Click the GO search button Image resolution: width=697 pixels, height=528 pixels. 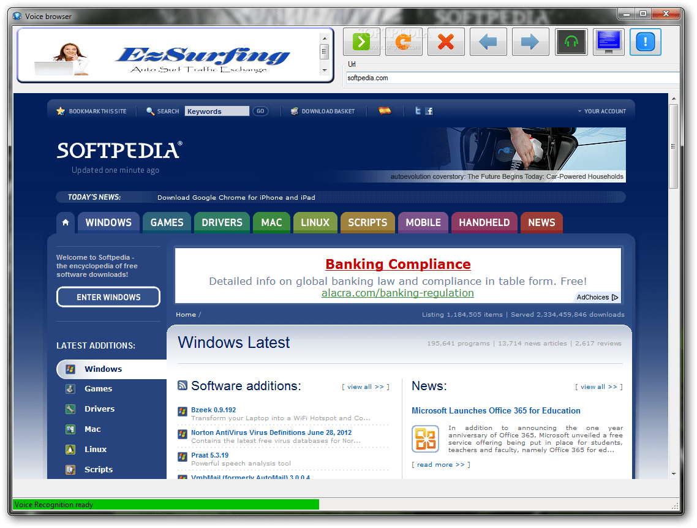click(260, 111)
